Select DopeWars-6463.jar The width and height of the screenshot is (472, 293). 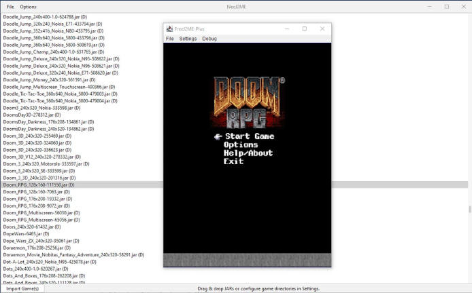coord(26,234)
